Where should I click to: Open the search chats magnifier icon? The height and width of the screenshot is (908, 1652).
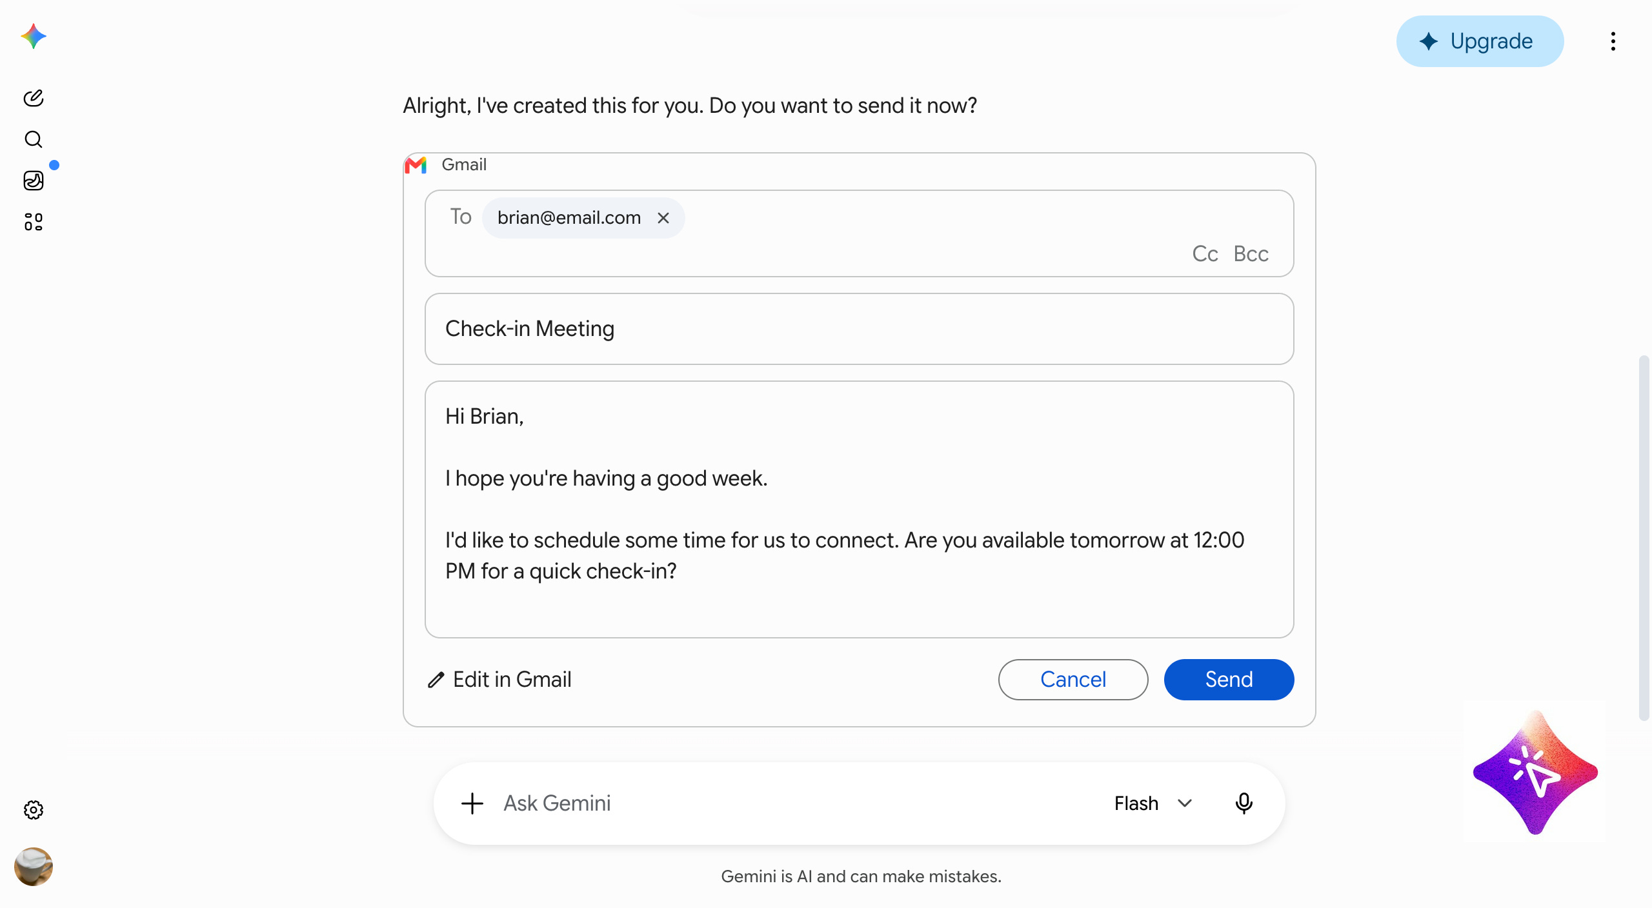(x=34, y=139)
